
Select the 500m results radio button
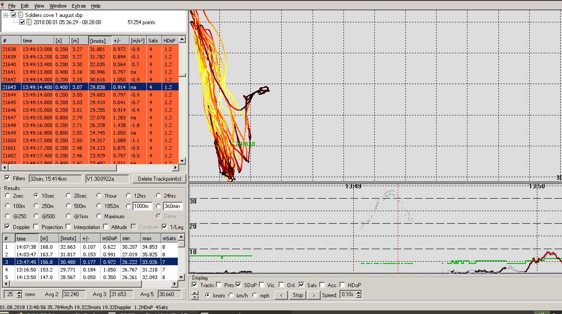pyautogui.click(x=69, y=206)
